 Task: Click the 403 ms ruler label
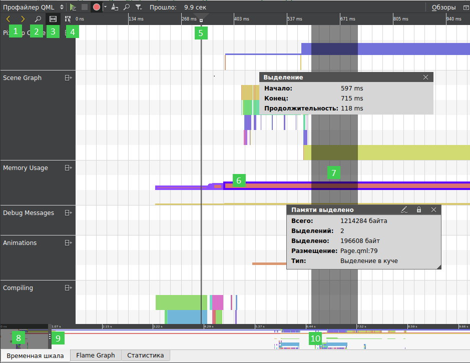point(242,19)
